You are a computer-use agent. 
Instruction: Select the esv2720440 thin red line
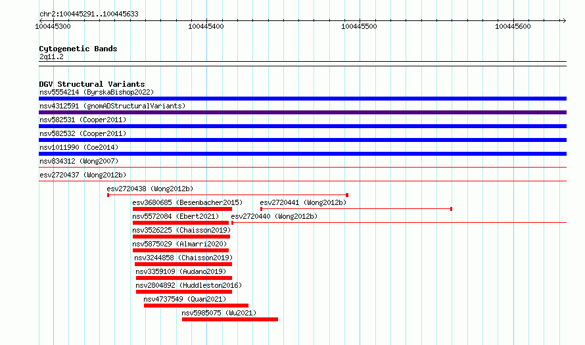(399, 223)
